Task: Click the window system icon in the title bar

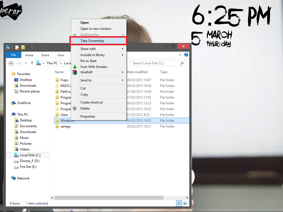Action: click(8, 47)
